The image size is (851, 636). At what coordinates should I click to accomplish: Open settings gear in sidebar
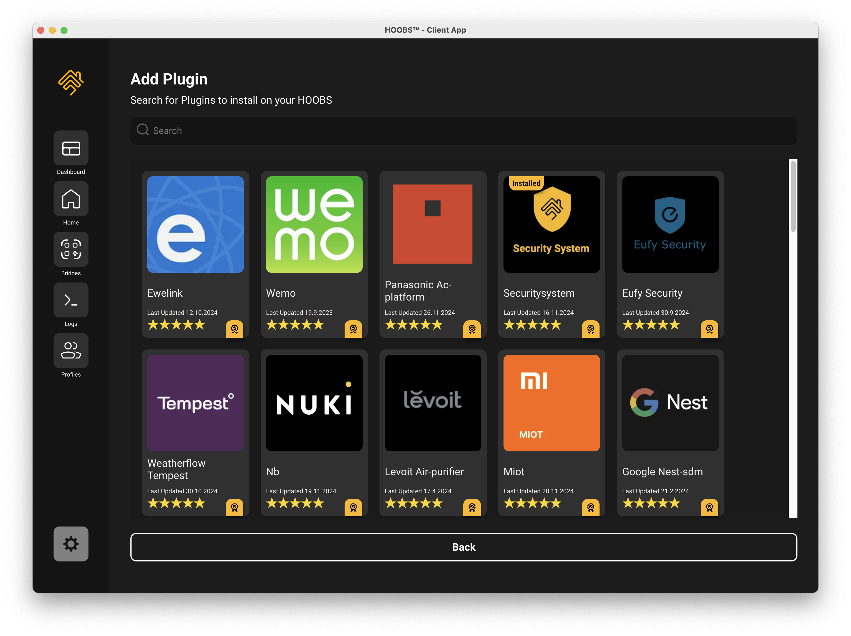tap(71, 544)
